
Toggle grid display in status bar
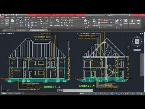pyautogui.click(x=86, y=94)
